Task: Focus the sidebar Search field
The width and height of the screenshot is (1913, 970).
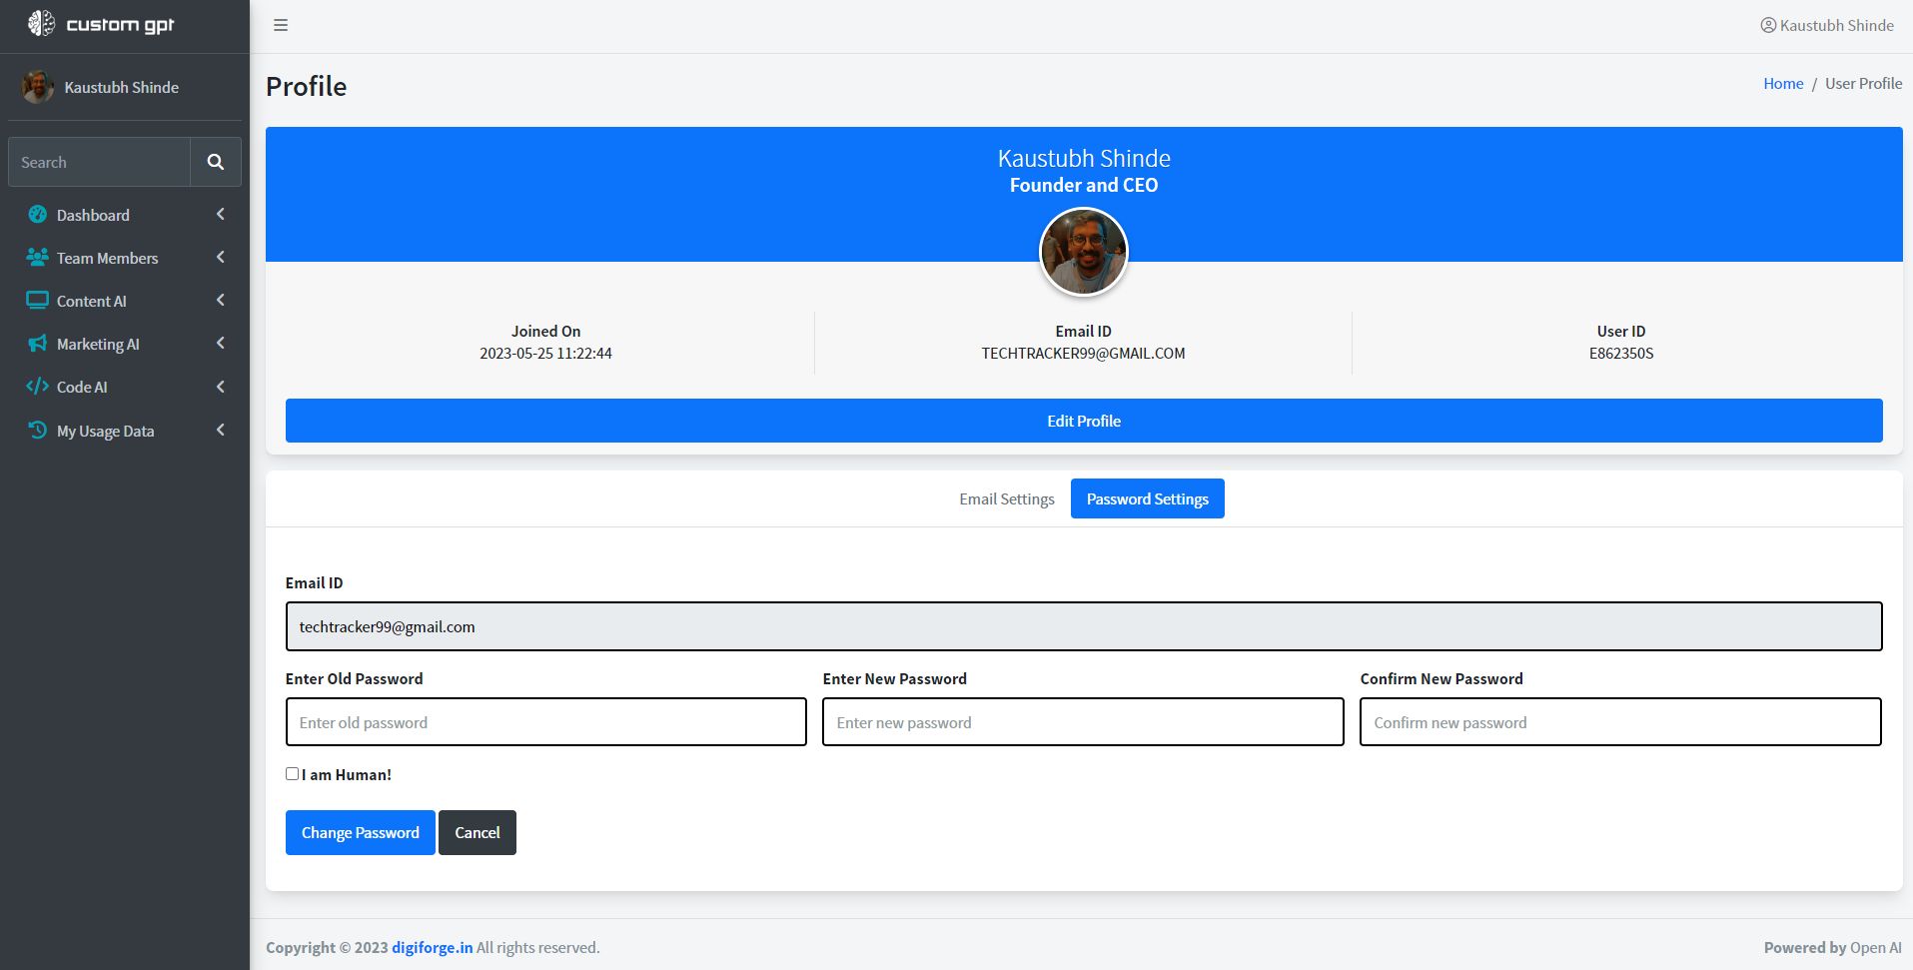Action: [99, 162]
